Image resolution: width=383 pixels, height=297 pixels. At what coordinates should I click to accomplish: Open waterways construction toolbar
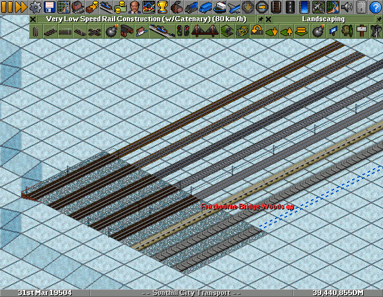pos(304,7)
